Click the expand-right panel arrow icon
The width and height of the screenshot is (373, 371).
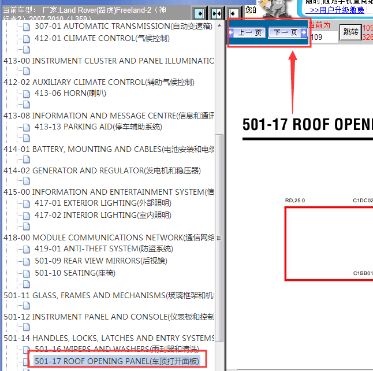200,13
